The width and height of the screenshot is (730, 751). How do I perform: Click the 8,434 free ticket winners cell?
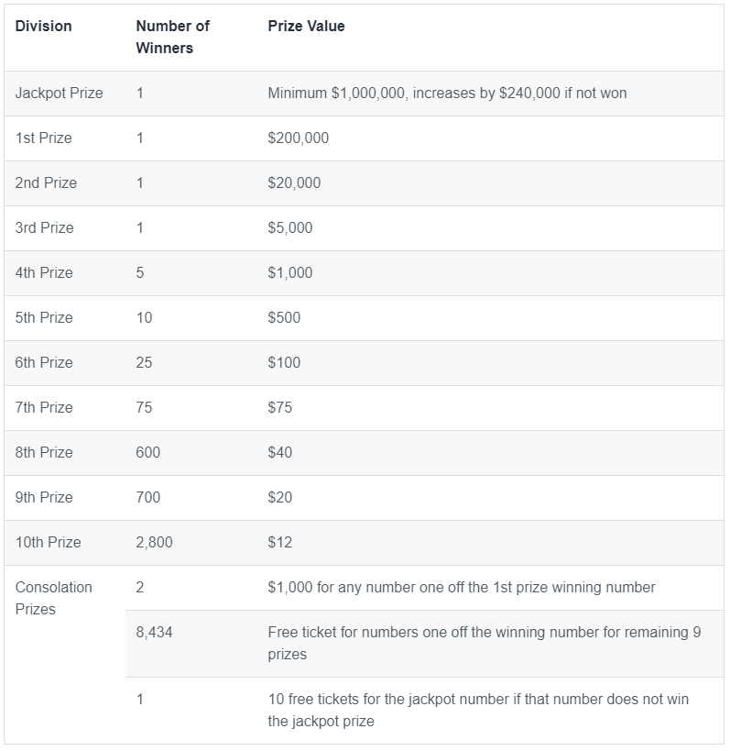(x=154, y=633)
